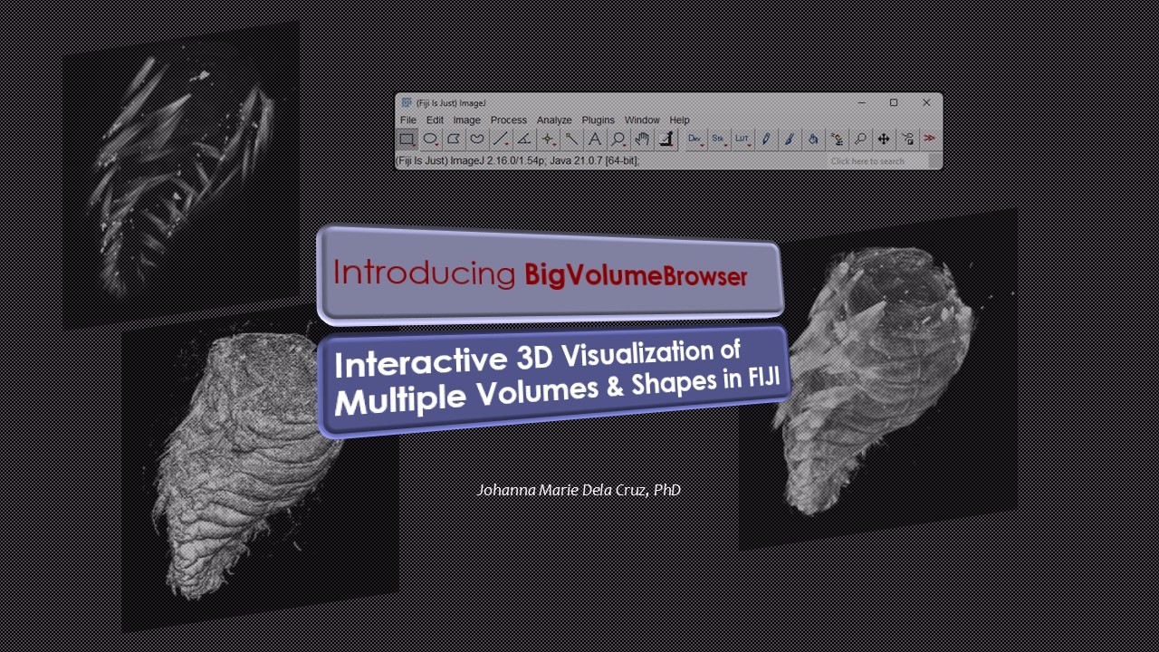Click the 'Click here to search' field
The height and width of the screenshot is (652, 1159).
[x=877, y=161]
